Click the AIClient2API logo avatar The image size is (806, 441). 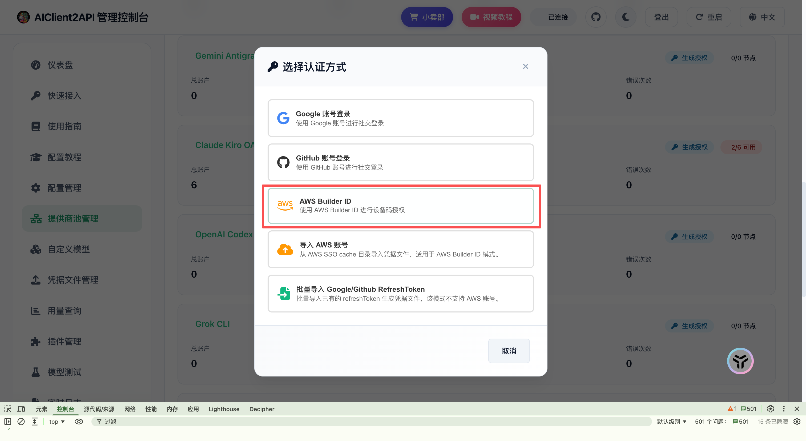23,17
